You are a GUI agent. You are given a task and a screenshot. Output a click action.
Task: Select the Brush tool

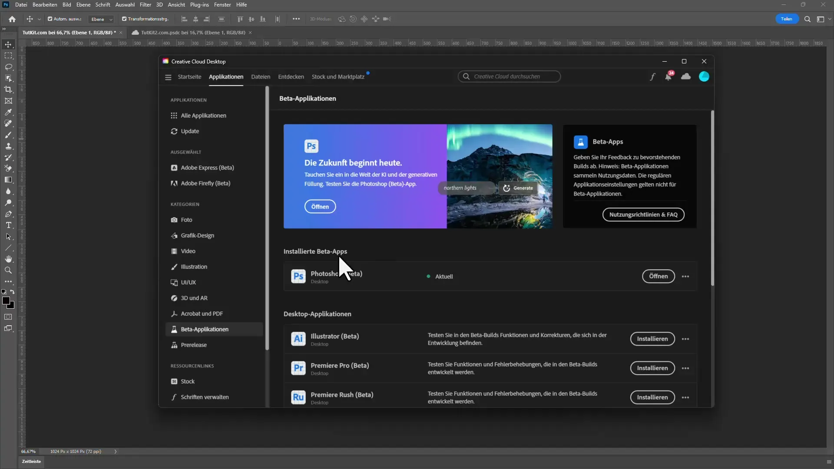click(8, 135)
